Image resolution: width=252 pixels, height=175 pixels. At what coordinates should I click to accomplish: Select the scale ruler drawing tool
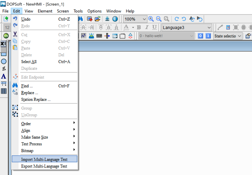(x=4, y=84)
